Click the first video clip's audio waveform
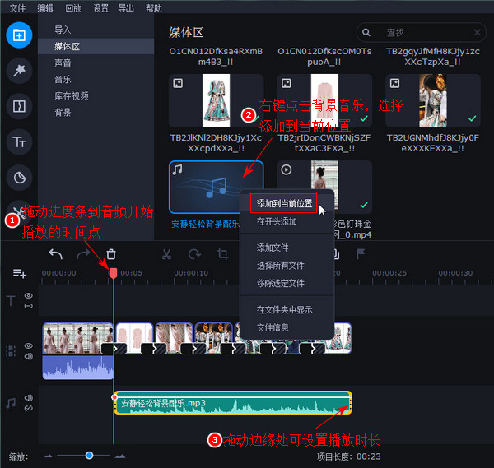The width and height of the screenshot is (494, 468). coord(78,368)
